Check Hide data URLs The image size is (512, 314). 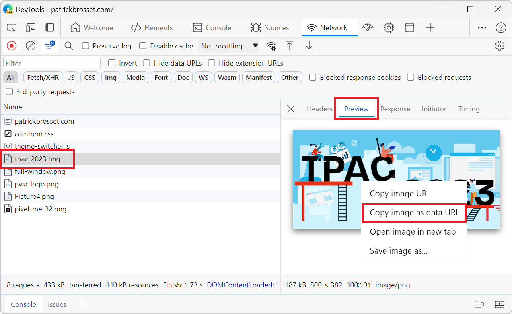point(146,63)
